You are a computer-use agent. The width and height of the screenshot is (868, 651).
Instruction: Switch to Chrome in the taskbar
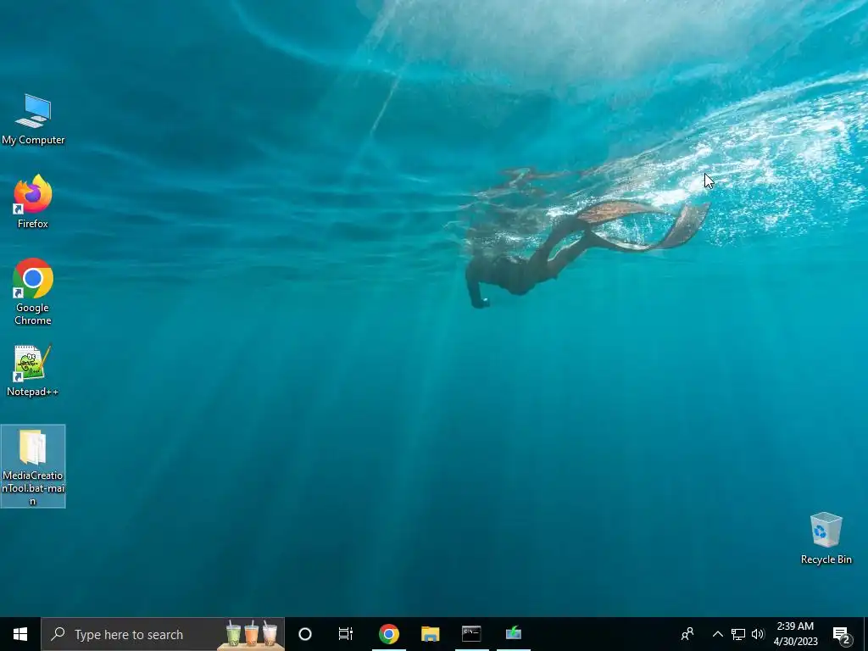click(388, 634)
